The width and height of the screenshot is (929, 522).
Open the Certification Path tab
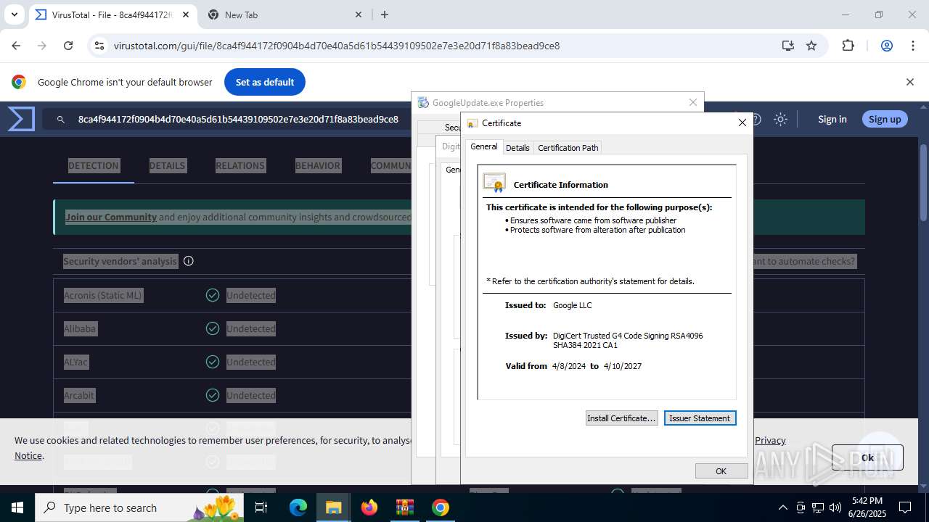pos(568,148)
